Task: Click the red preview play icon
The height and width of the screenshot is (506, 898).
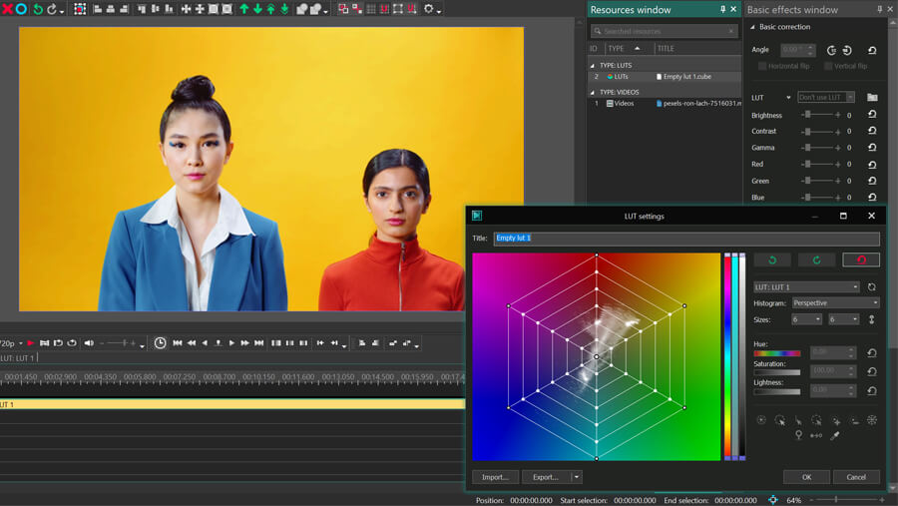Action: (30, 342)
